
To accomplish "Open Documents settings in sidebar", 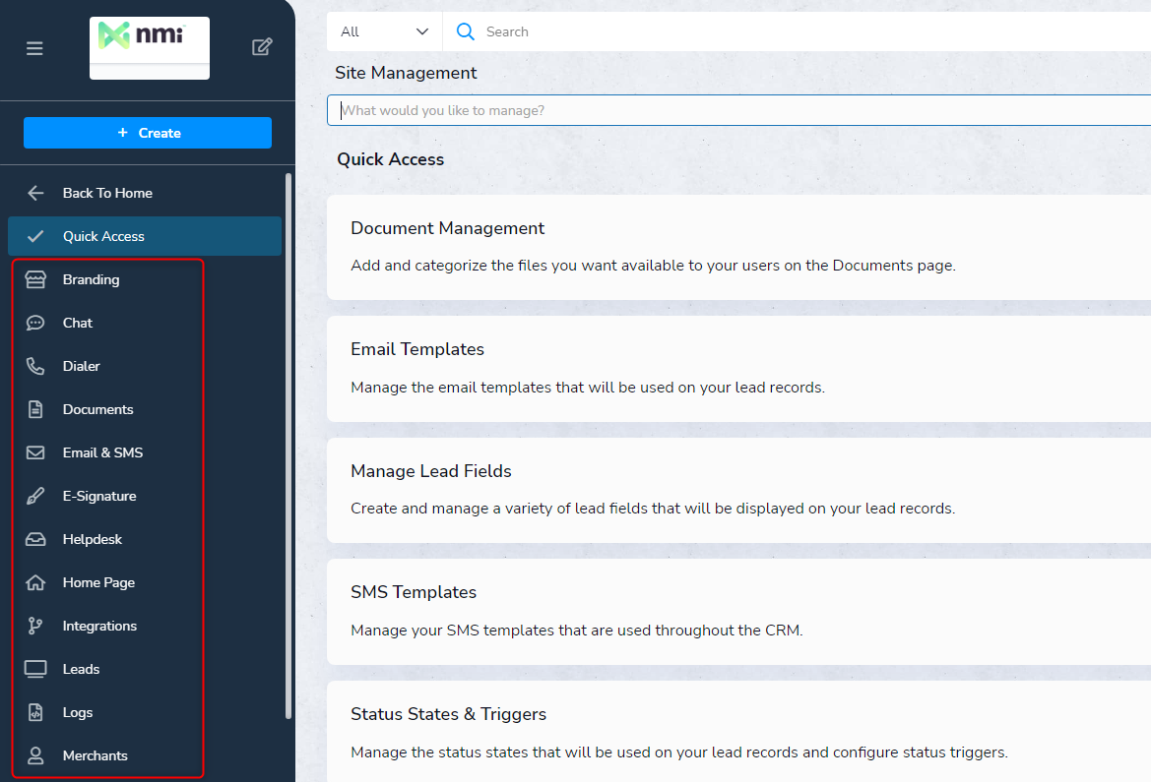I will [98, 409].
